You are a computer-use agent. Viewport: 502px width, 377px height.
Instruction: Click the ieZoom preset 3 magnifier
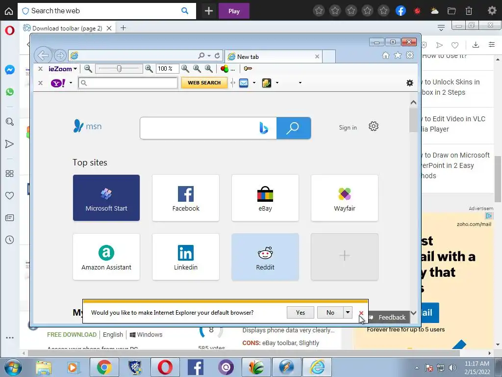[x=209, y=69]
